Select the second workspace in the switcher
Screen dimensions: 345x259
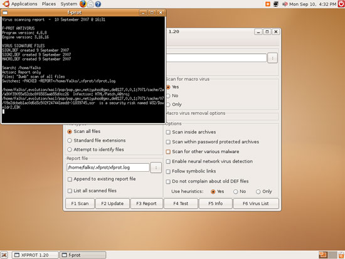333,255
